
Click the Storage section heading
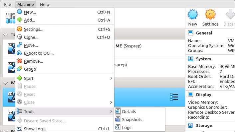point(204,125)
